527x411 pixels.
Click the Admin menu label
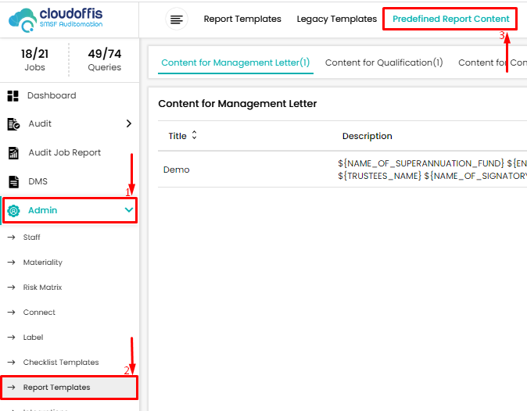[43, 210]
